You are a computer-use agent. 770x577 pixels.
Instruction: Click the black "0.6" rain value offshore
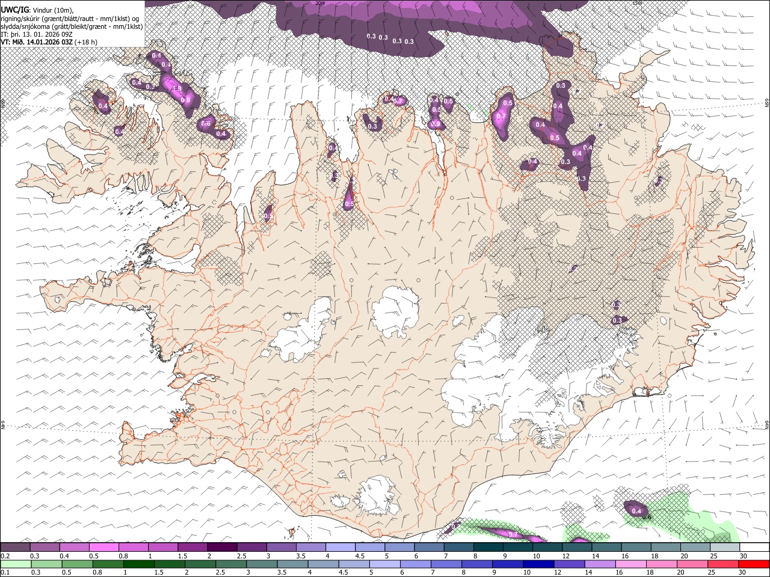point(647,517)
